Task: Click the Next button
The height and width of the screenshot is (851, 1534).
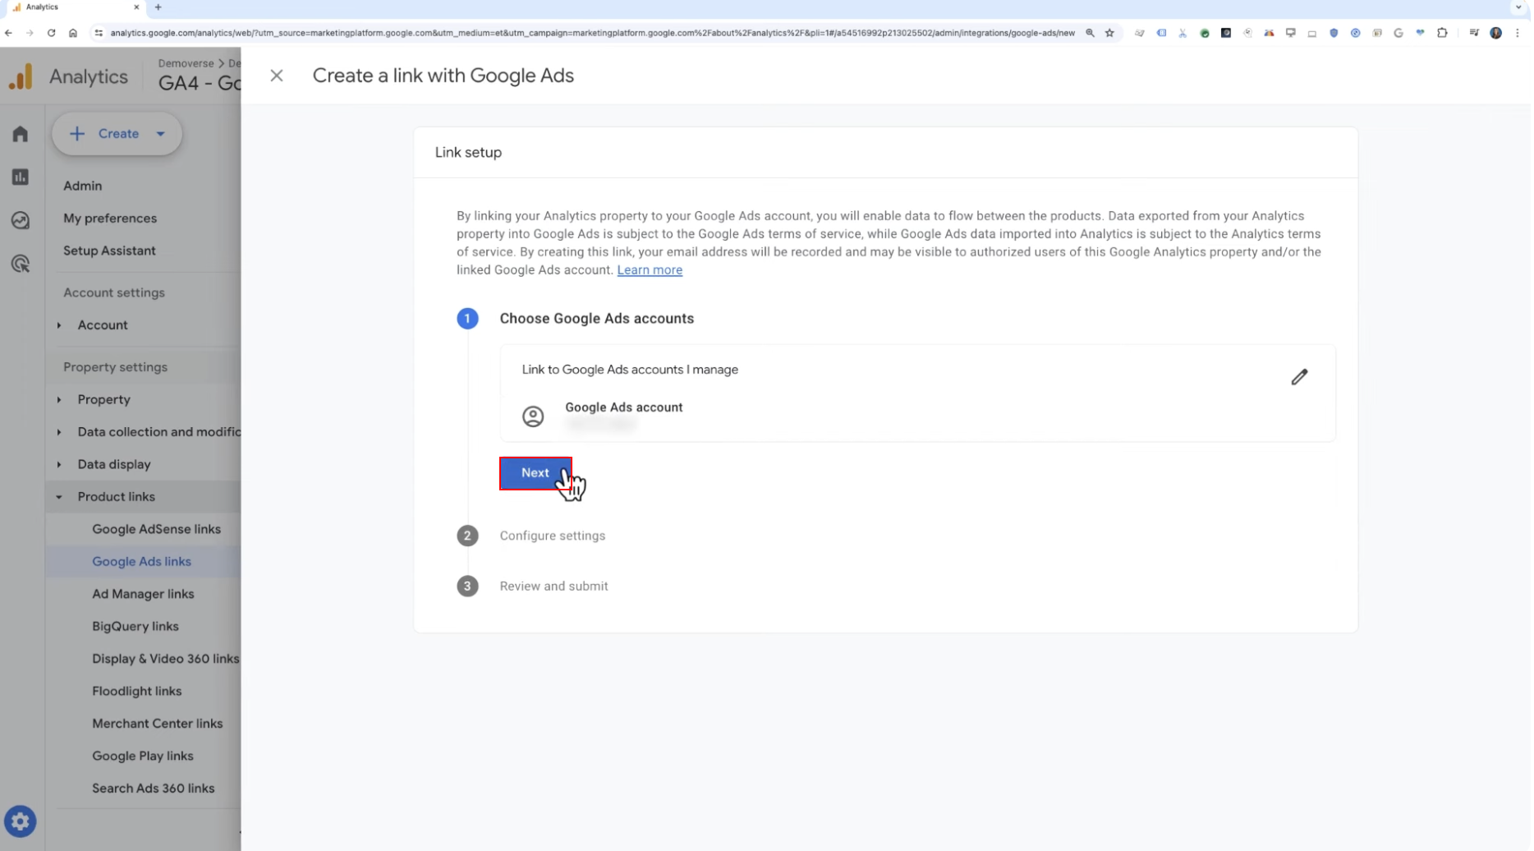Action: (x=536, y=473)
